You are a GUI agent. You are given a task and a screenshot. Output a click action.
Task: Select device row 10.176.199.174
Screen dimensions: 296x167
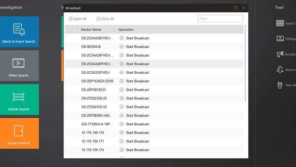[x=154, y=150]
